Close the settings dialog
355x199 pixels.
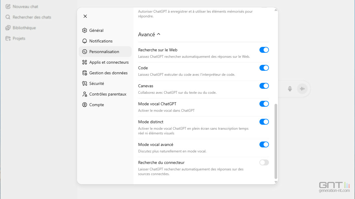coord(85,16)
